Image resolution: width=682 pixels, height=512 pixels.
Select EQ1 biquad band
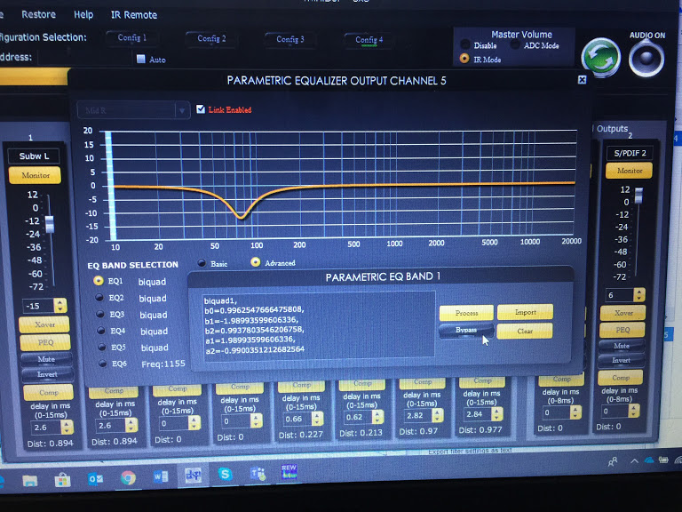coord(99,280)
